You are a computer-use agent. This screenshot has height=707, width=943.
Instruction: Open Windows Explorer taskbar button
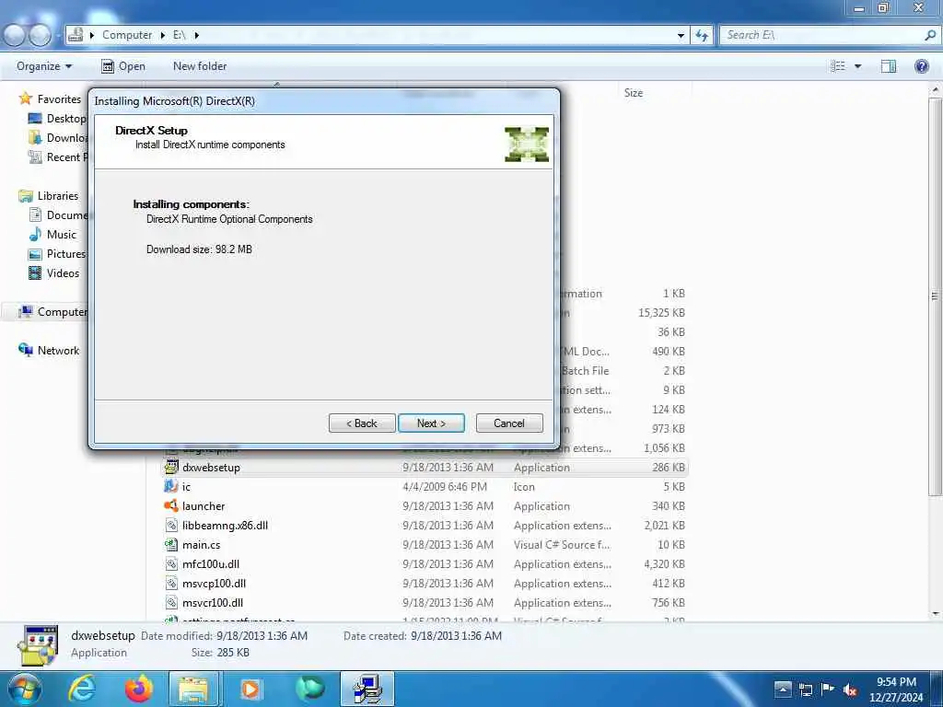(x=194, y=689)
